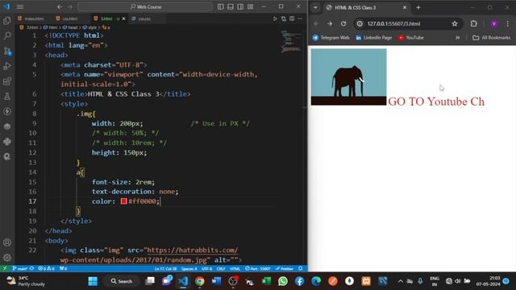Screen dimensions: 516x290
Task: Go forward in Chrome
Action: point(330,23)
